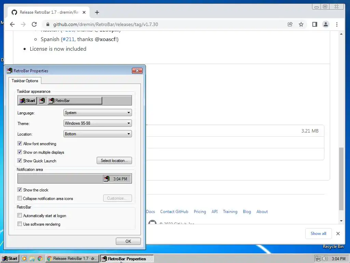Open the #211 pull request link
Viewport: 350px width, 263px height.
(x=68, y=39)
